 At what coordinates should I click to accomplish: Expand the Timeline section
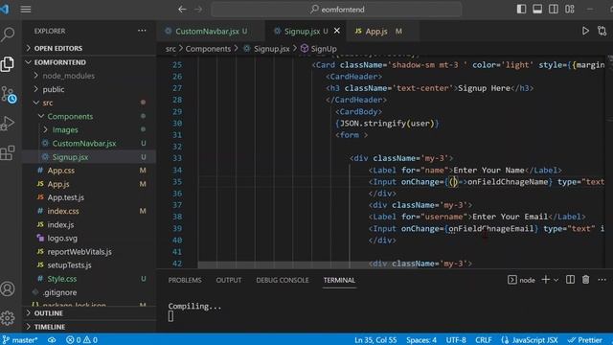coord(49,327)
